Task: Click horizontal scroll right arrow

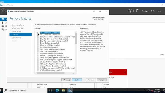Action: (73, 73)
